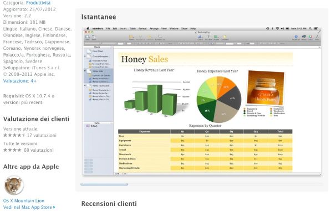This screenshot has width=331, height=211.
Task: Collapse the Grace's Honeybees sheet triangle
Action: pos(85,56)
